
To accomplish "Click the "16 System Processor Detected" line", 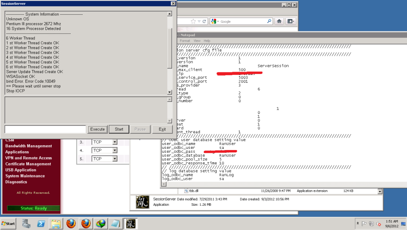I will tap(33, 29).
